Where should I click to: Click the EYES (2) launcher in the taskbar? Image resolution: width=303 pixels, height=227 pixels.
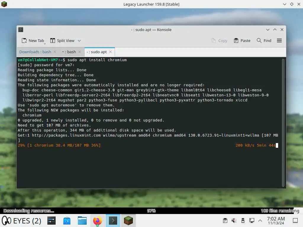[21, 220]
